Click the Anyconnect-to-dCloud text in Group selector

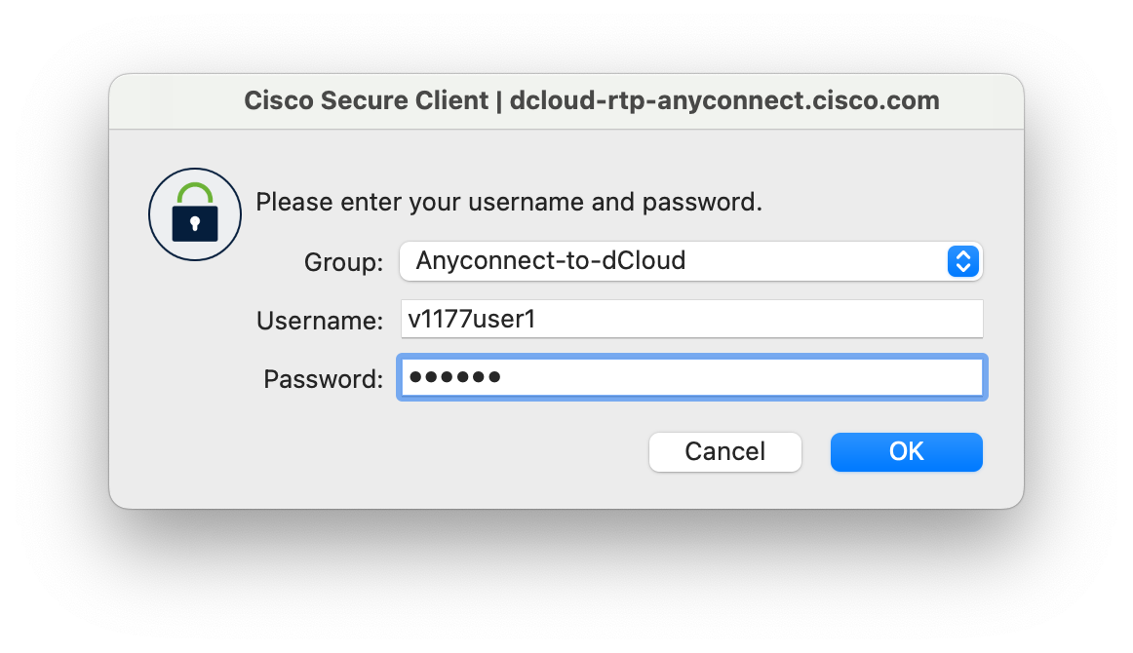(x=551, y=261)
